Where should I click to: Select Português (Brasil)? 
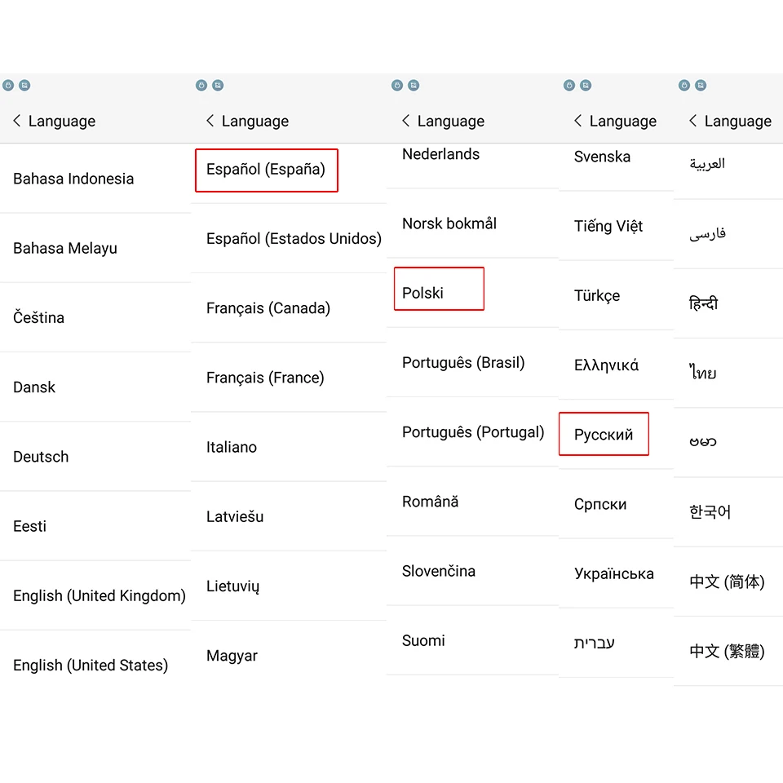click(472, 362)
